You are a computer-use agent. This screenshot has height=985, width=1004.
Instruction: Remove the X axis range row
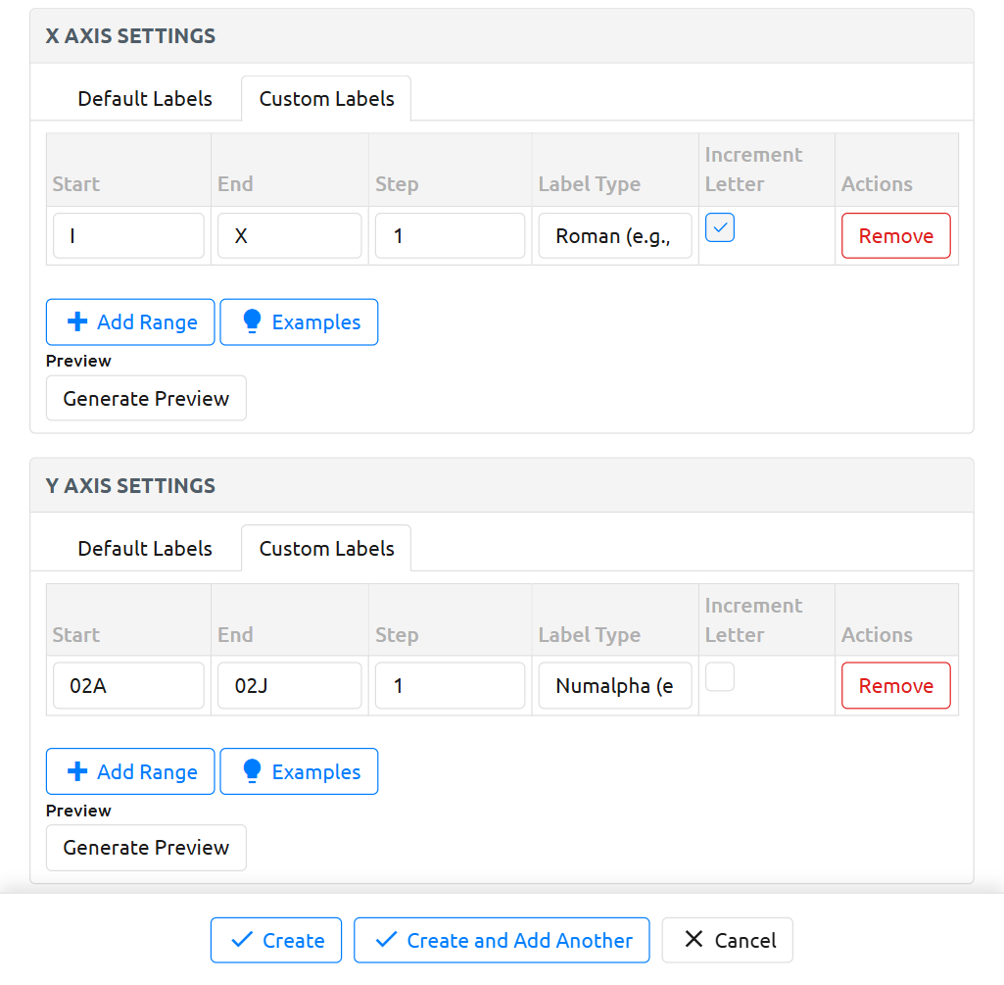pos(895,236)
